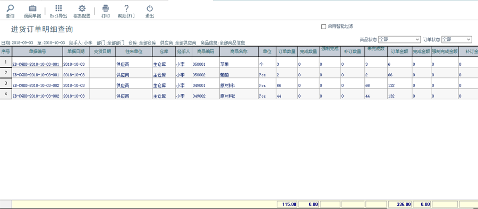Click the 336.00 order amount total

(x=400, y=204)
